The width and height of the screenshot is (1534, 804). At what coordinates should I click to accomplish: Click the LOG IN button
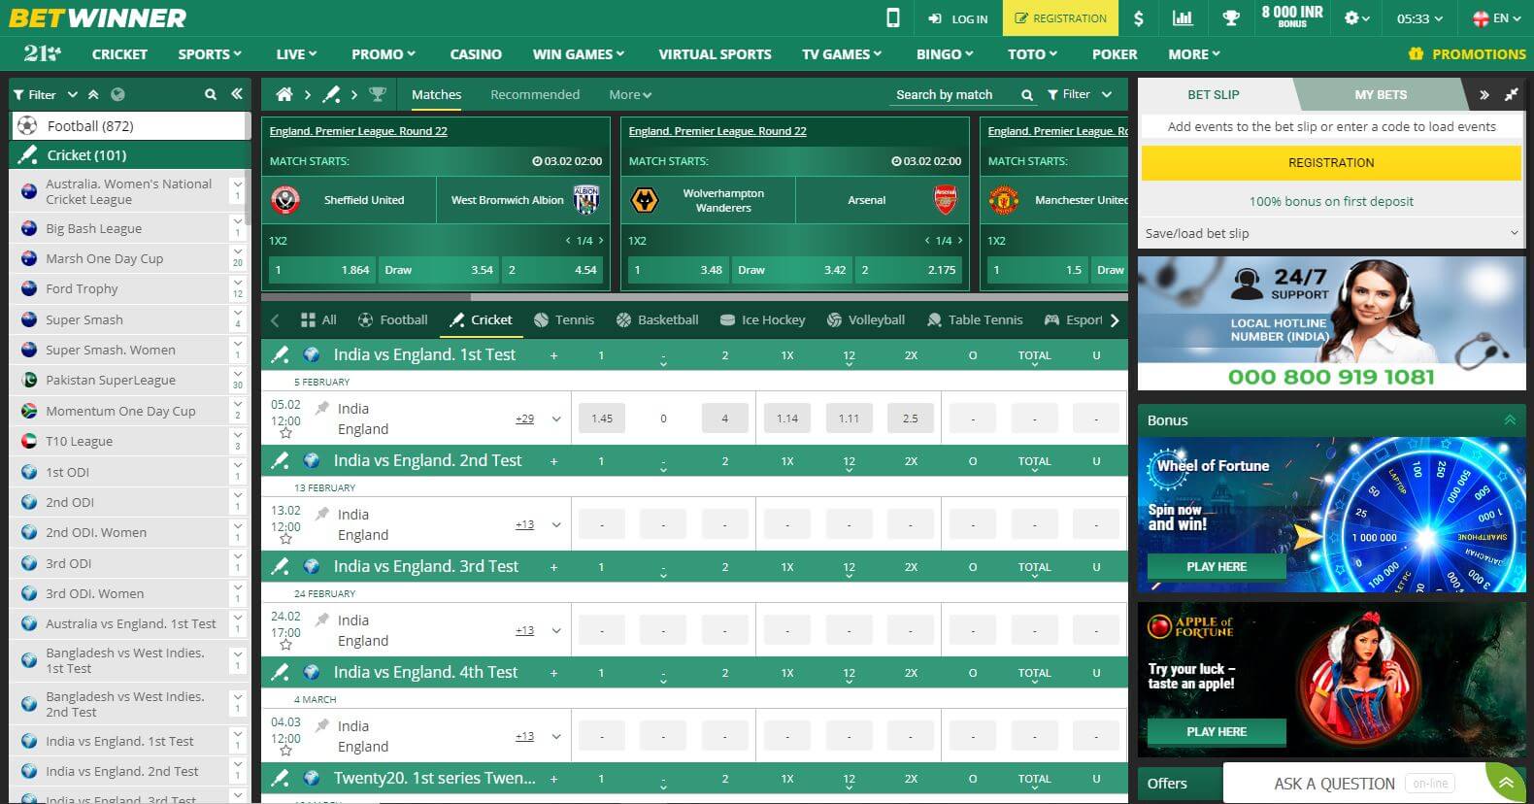(958, 18)
